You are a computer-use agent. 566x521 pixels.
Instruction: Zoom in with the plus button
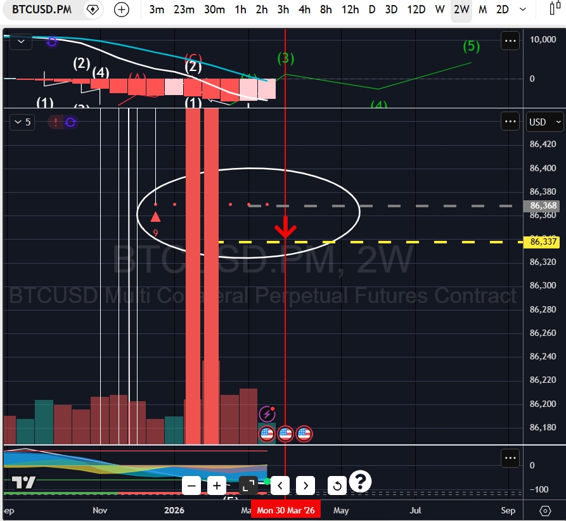(217, 486)
